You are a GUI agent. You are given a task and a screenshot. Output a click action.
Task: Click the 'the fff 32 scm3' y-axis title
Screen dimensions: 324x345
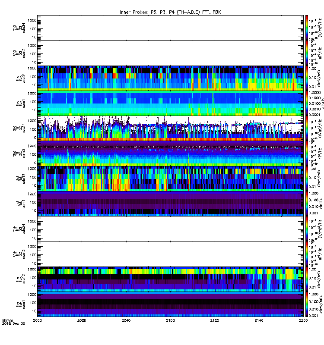(19, 254)
